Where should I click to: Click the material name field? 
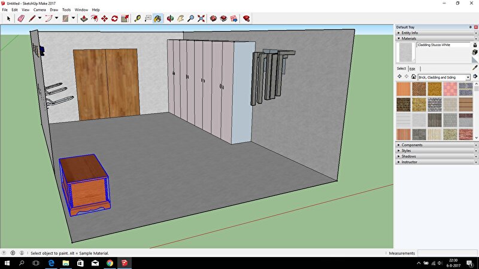point(443,45)
